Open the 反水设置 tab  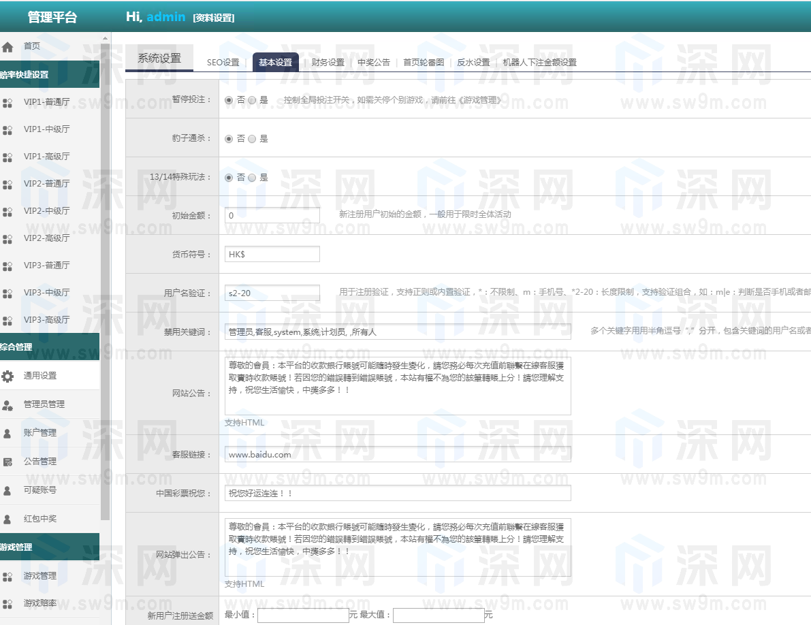(473, 63)
